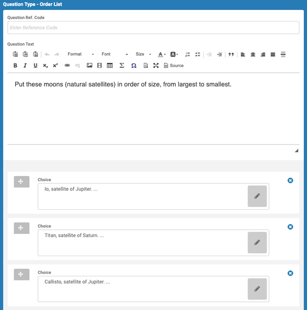Insert a special character (omega)
Viewport: 307px width, 310px height.
click(134, 66)
